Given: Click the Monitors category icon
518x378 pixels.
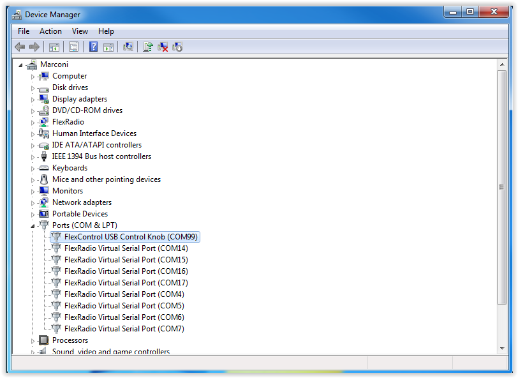Looking at the screenshot, I should [x=43, y=191].
